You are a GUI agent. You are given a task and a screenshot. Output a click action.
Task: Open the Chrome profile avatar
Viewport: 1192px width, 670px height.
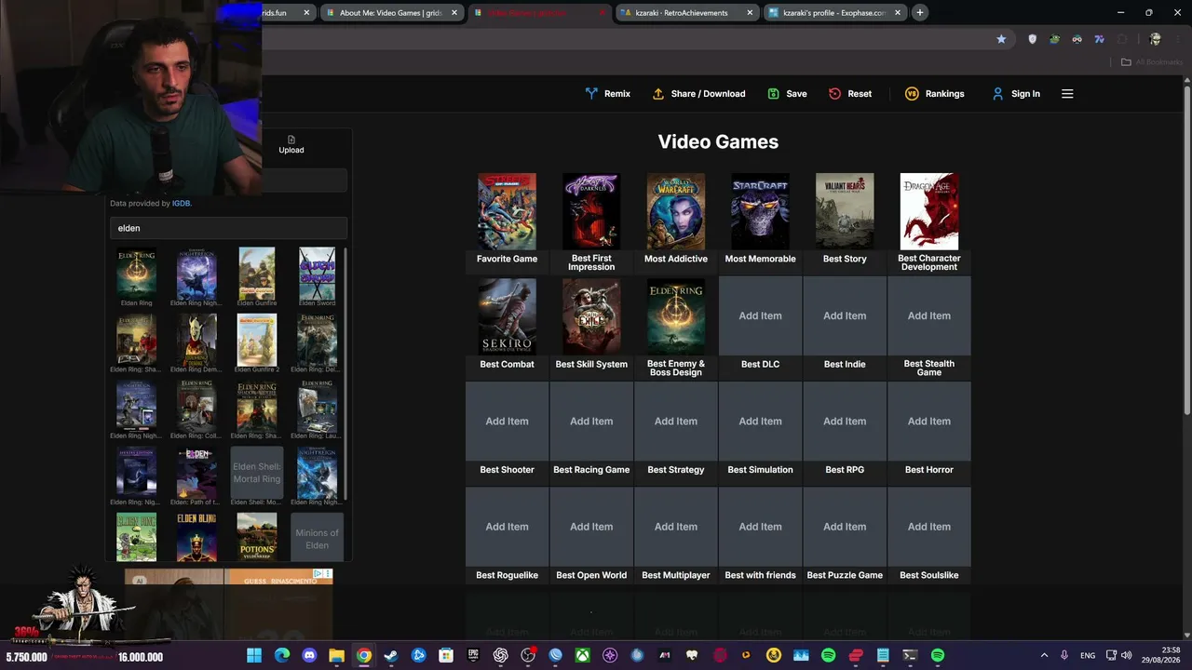[x=1155, y=39]
